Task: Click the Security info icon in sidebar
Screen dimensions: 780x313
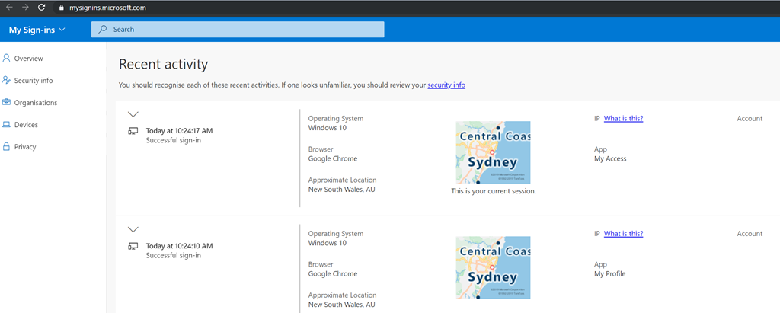Action: (x=7, y=80)
